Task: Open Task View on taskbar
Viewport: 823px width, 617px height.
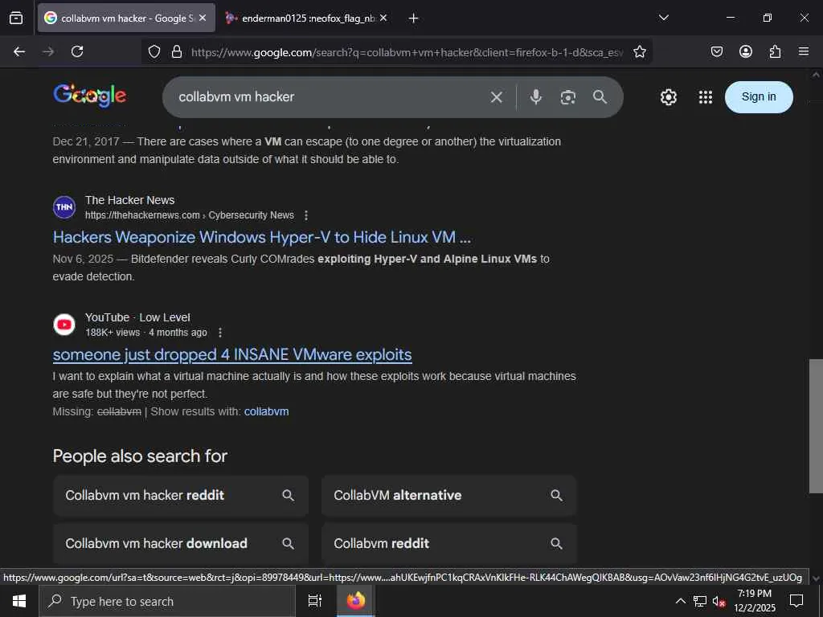Action: [x=315, y=601]
